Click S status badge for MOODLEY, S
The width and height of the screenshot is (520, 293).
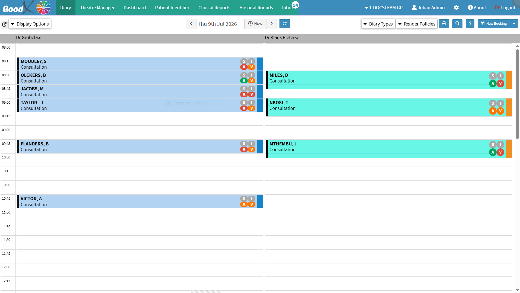(244, 61)
